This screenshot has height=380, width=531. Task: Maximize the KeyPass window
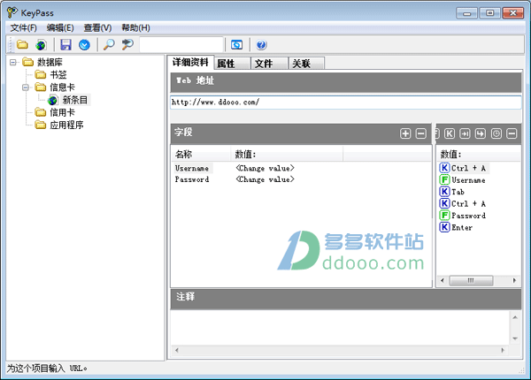pos(489,13)
